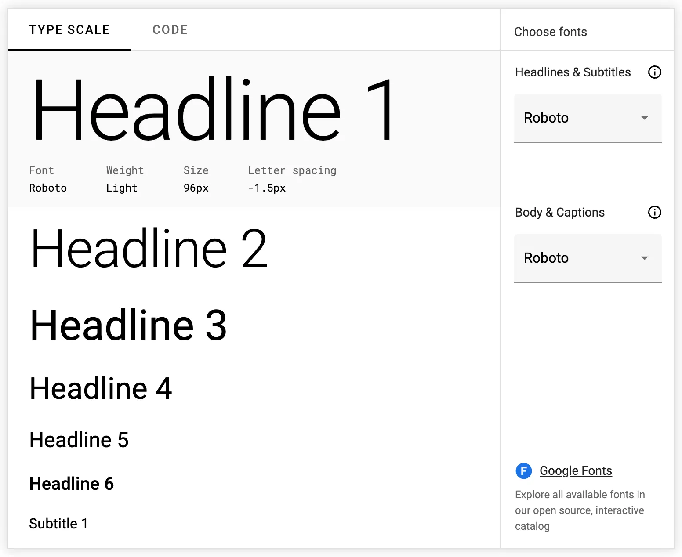
Task: Select the Headline 2 type sample
Action: pos(149,249)
